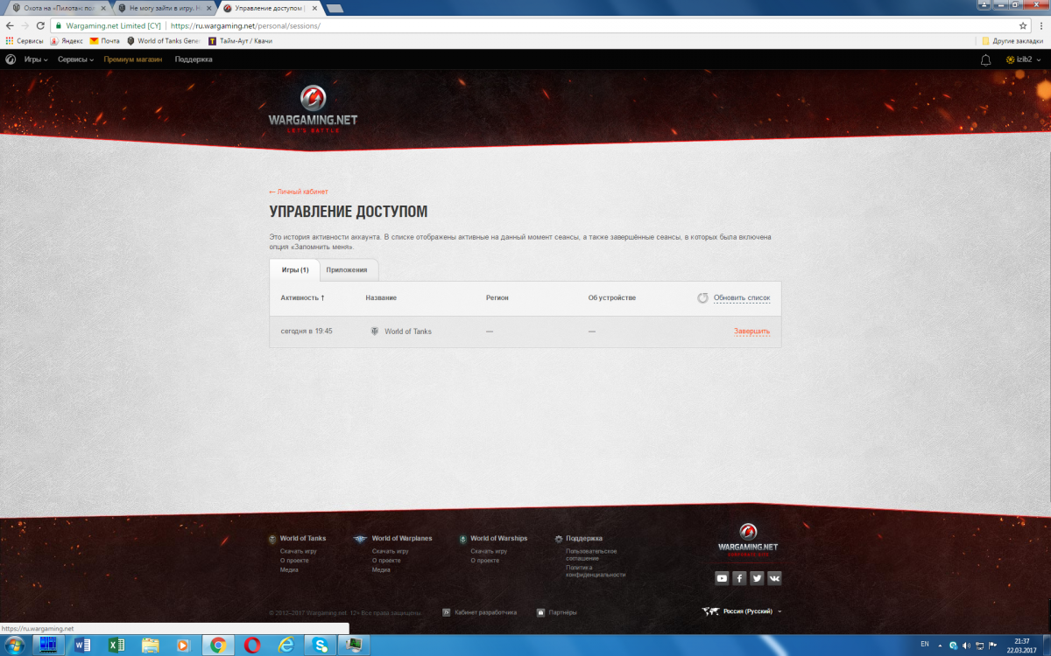The width and height of the screenshot is (1051, 656).
Task: Click session time сегодня в 19:45
Action: tap(307, 331)
